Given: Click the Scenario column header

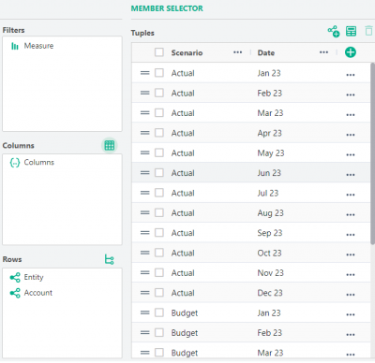Looking at the screenshot, I should [187, 52].
